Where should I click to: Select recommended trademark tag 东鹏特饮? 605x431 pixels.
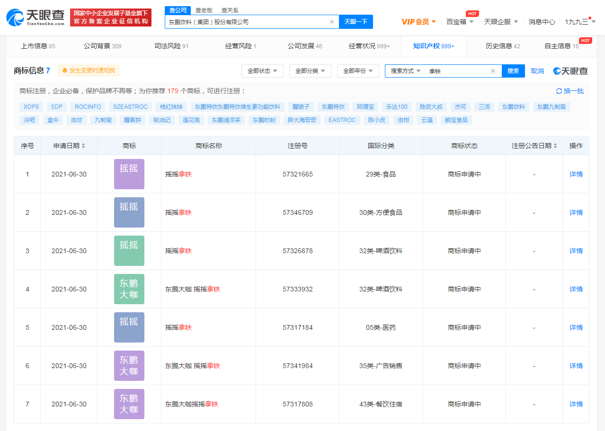333,107
